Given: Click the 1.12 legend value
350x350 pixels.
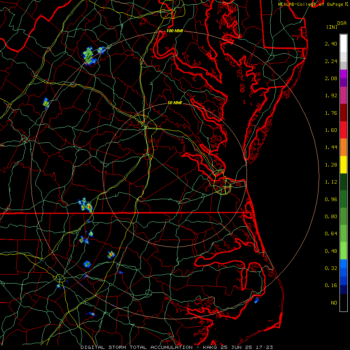Looking at the screenshot, I should coord(331,182).
